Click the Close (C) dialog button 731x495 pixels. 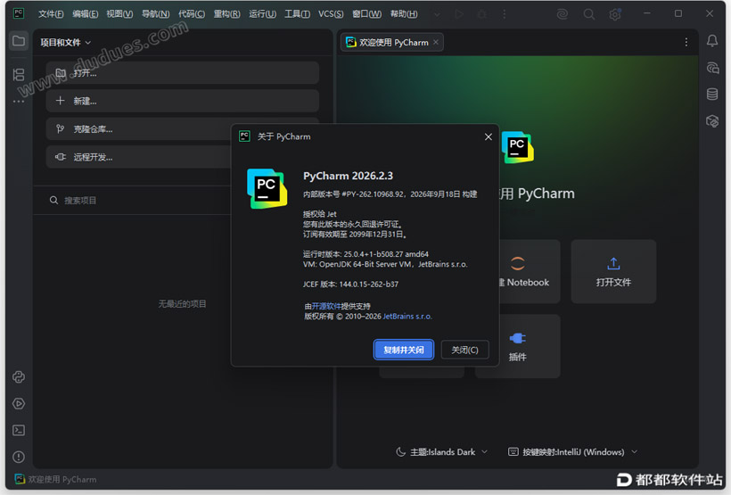[x=464, y=350]
